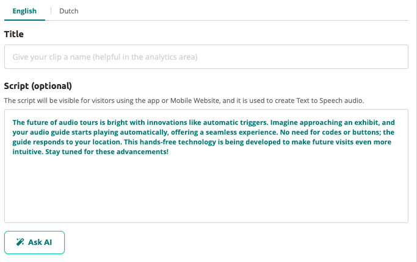Click the 'Script (optional)' heading label
Screen dimensions: 417x262
[38, 86]
